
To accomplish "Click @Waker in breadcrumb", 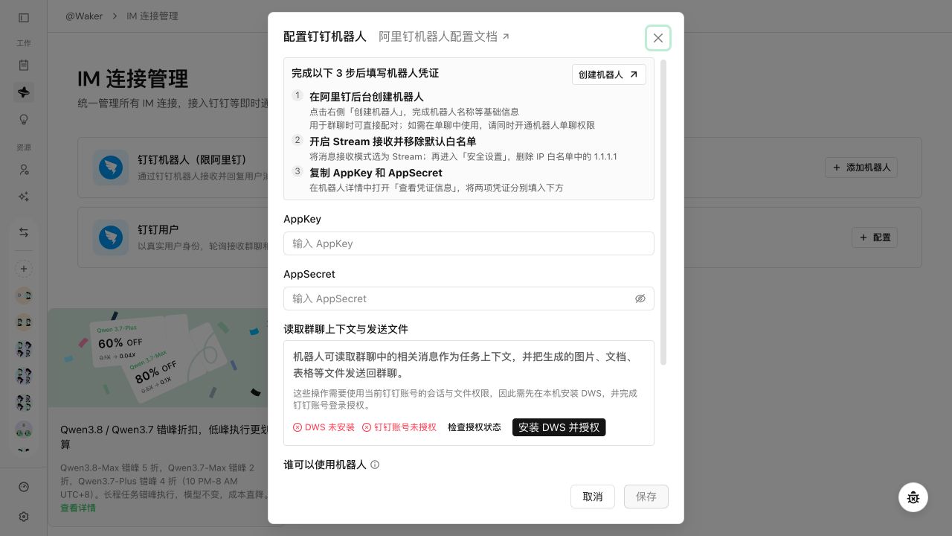I will pos(84,16).
